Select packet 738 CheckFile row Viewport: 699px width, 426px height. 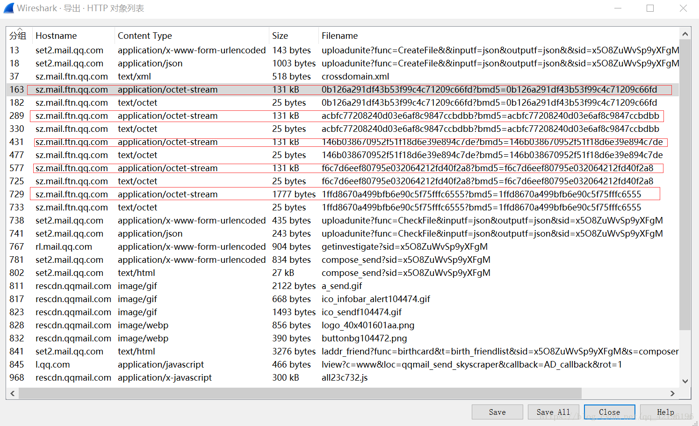point(343,220)
